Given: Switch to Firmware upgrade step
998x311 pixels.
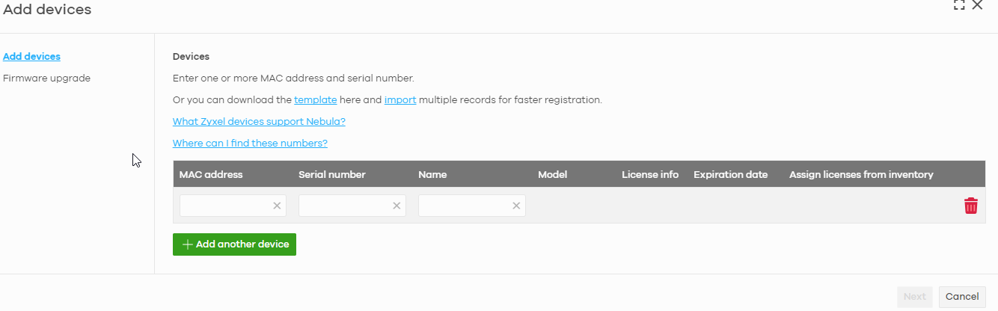Looking at the screenshot, I should [46, 78].
